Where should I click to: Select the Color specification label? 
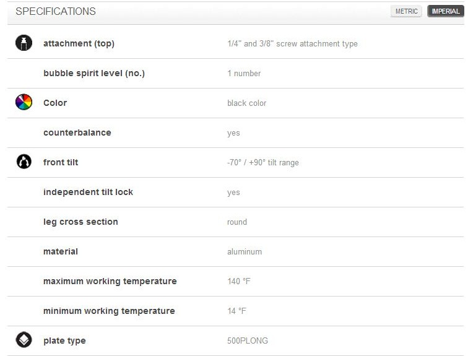click(55, 103)
